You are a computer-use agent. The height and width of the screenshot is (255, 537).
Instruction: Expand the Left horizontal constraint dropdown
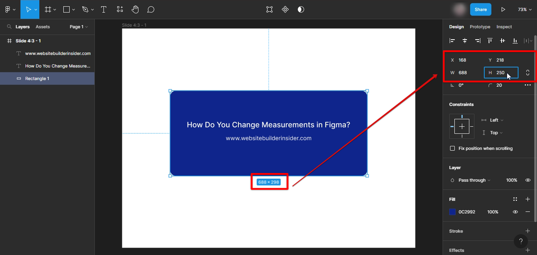tap(496, 120)
